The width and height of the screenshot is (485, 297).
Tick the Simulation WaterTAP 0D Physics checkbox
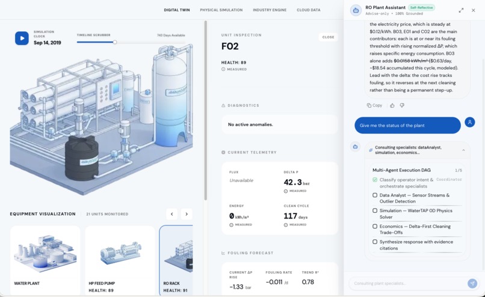[x=375, y=210]
